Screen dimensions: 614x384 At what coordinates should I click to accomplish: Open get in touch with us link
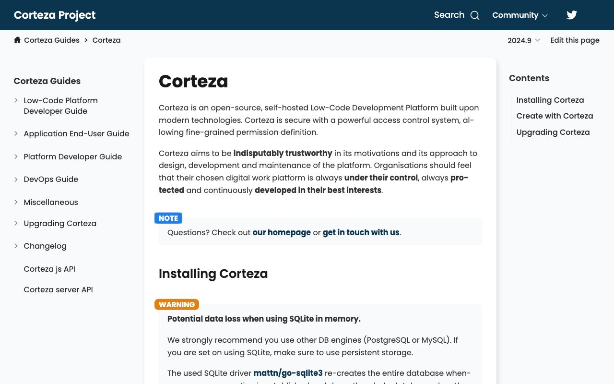361,232
